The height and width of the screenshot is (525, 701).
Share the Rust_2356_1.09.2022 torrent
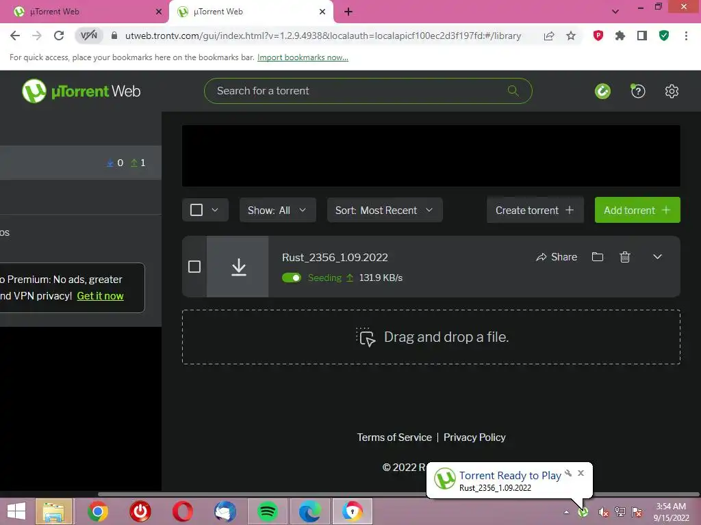click(x=557, y=257)
